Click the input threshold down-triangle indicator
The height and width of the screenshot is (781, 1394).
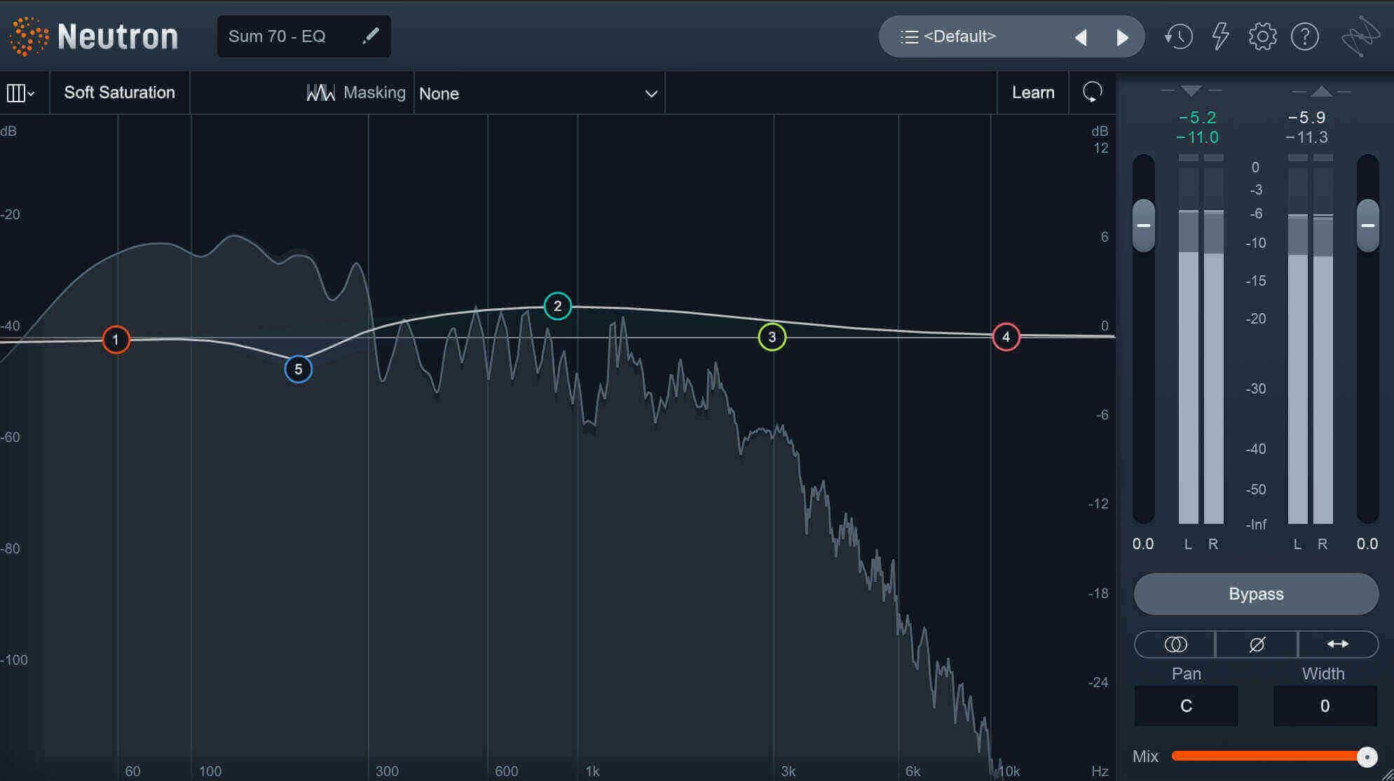pos(1191,90)
